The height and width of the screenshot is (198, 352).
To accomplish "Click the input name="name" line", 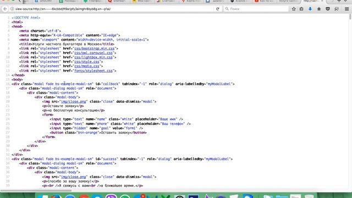I will (117, 119).
